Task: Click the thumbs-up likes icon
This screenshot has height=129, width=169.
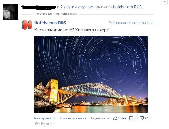Action: coord(115,118)
